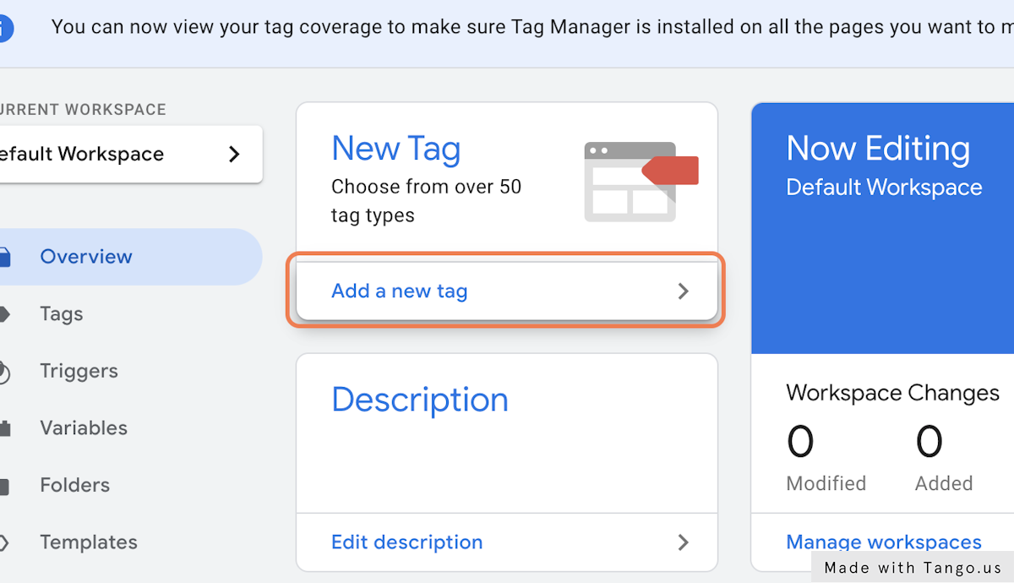Click Edit description link

(407, 542)
